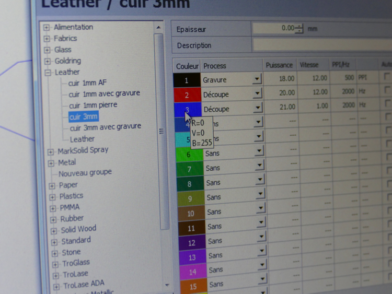Expand the Fabrics group

[x=47, y=39]
